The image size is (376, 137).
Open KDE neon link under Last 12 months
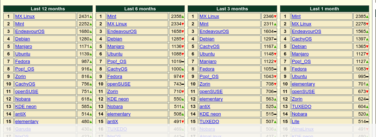pyautogui.click(x=26, y=107)
